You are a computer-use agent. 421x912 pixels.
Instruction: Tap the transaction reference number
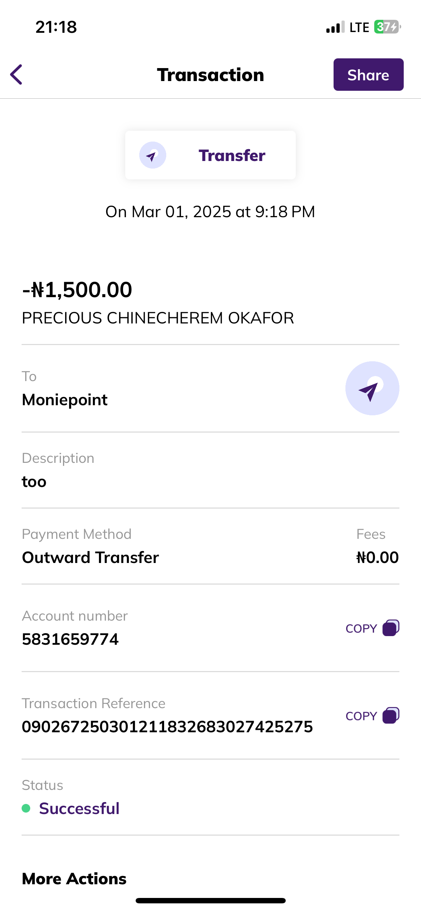[x=167, y=727]
